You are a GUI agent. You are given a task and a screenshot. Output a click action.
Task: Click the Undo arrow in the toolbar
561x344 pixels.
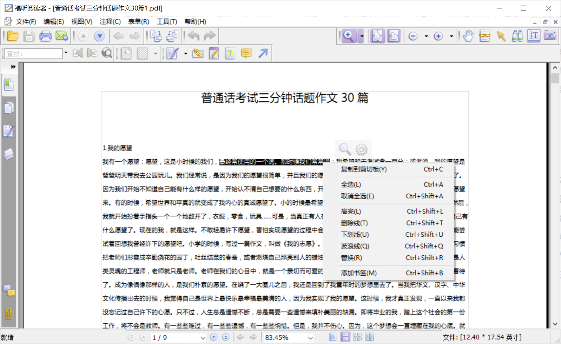pos(193,36)
